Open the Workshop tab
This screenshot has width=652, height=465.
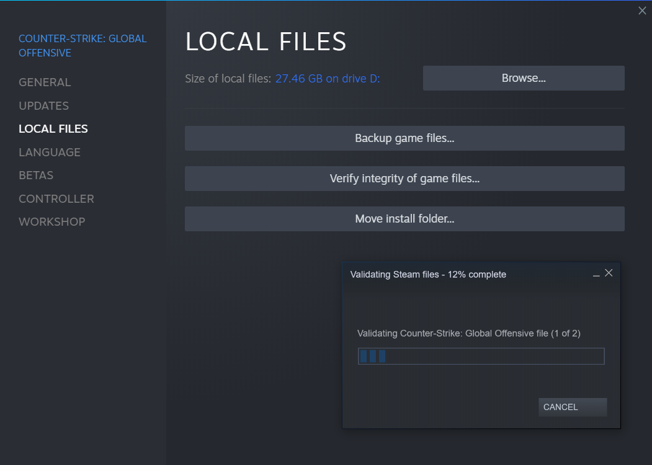coord(52,222)
